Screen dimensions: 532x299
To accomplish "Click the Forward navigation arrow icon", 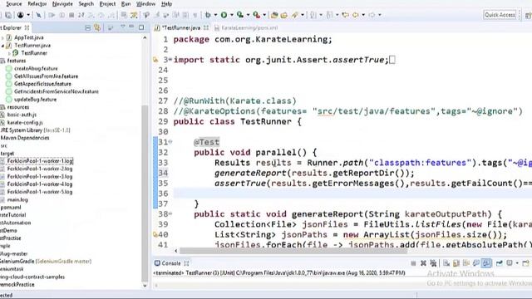I will 372,15.
